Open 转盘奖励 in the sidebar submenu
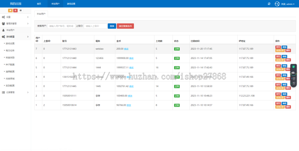The image size is (299, 151). (10, 58)
